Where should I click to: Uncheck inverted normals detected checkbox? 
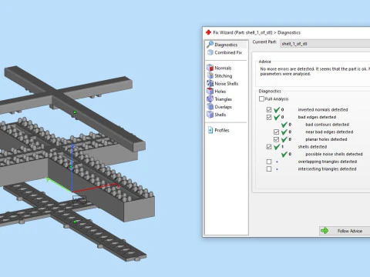pyautogui.click(x=269, y=109)
